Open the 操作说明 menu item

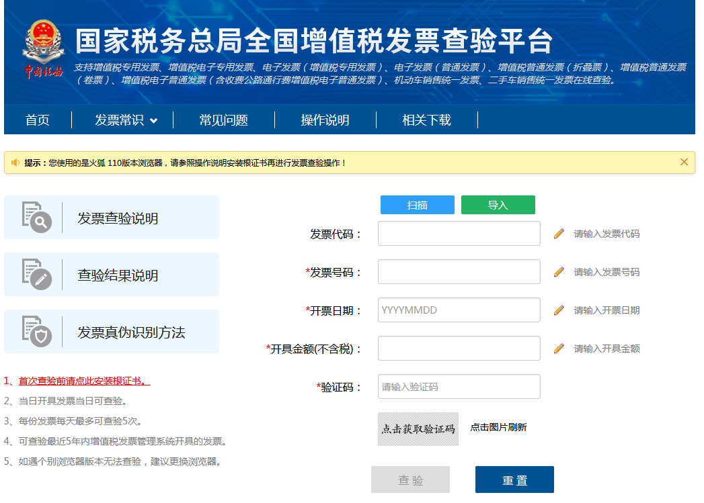click(x=325, y=120)
